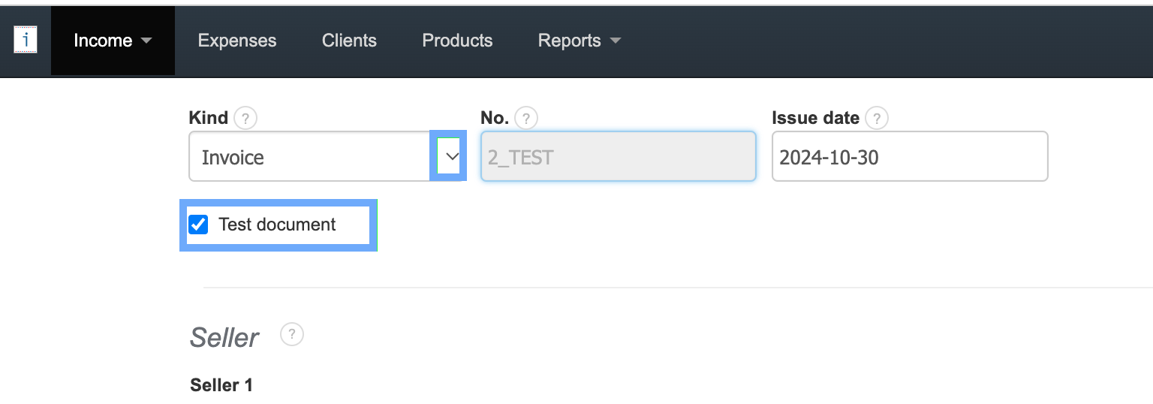1153x404 pixels.
Task: Click the 'Test document' label text
Action: coord(277,225)
